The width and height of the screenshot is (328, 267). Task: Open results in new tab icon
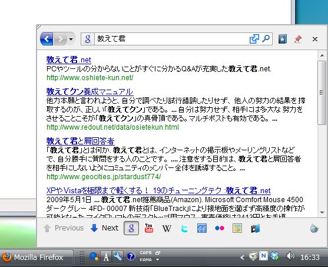tap(254, 39)
